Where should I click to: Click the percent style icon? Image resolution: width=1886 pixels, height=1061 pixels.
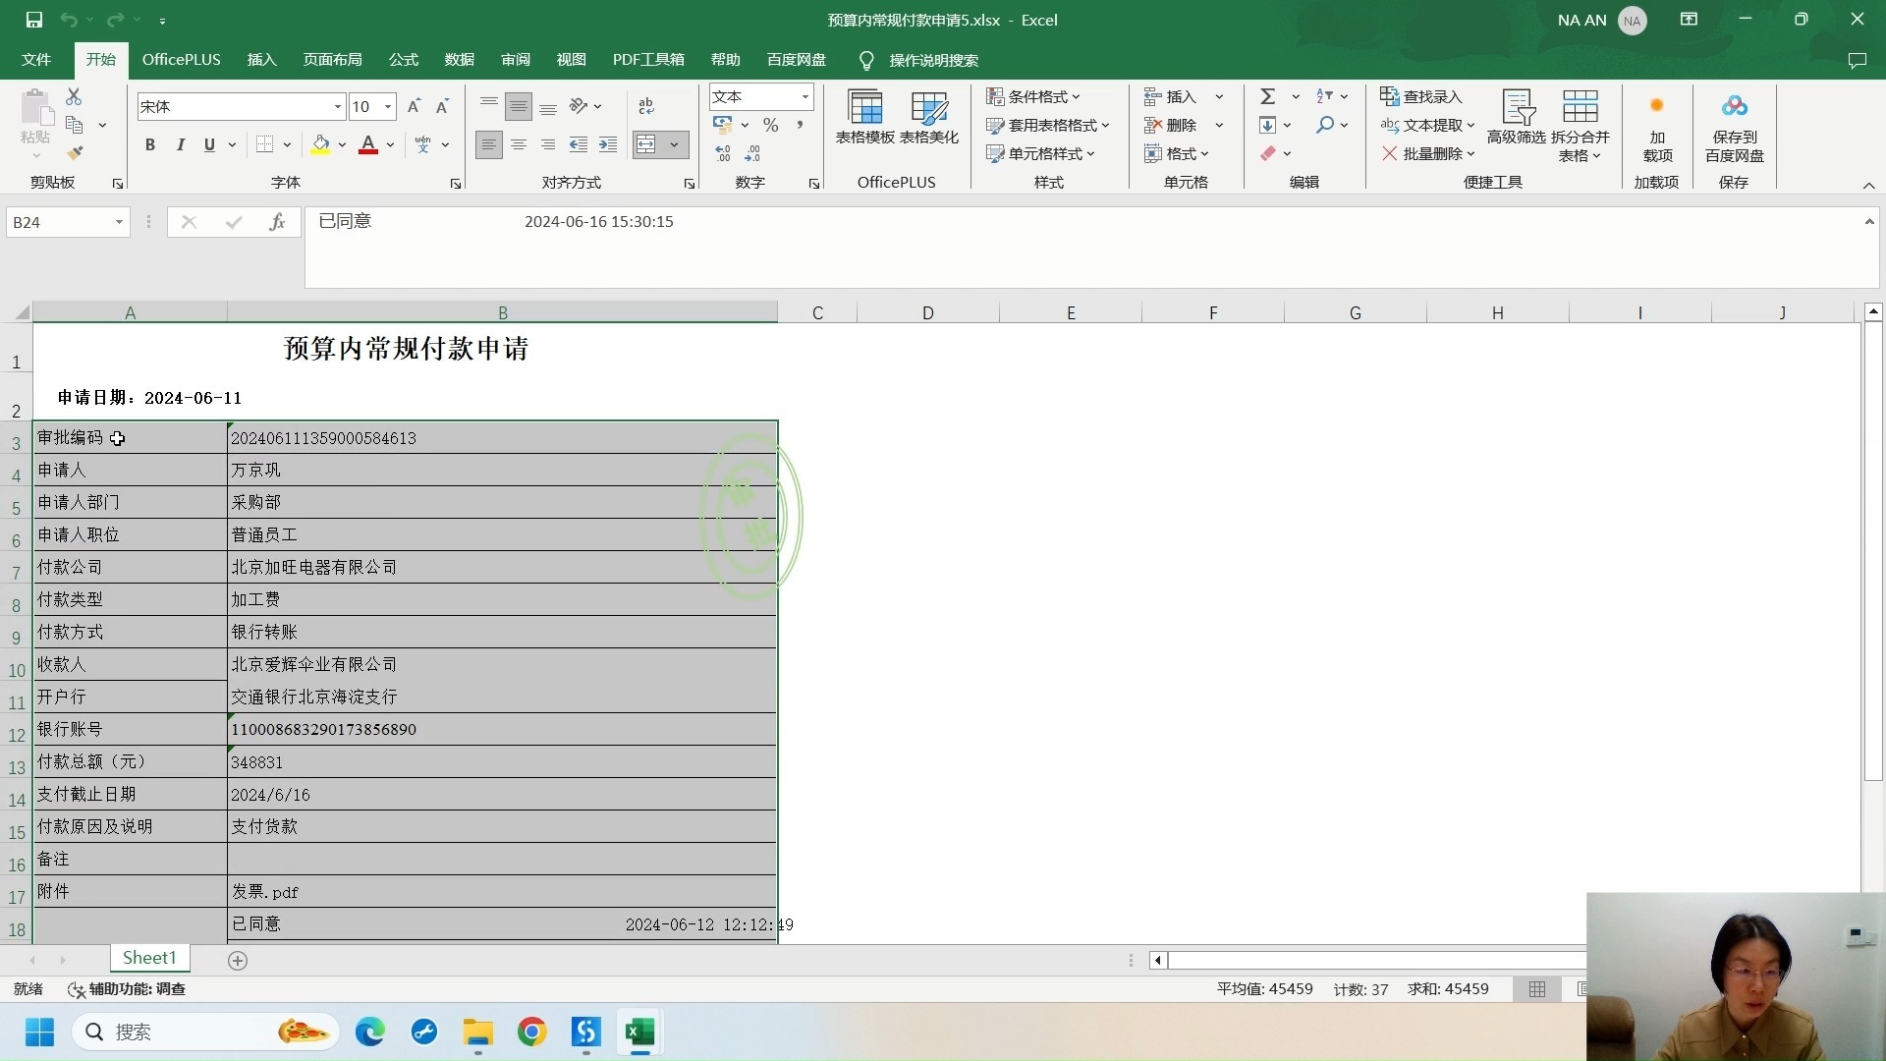pos(771,125)
